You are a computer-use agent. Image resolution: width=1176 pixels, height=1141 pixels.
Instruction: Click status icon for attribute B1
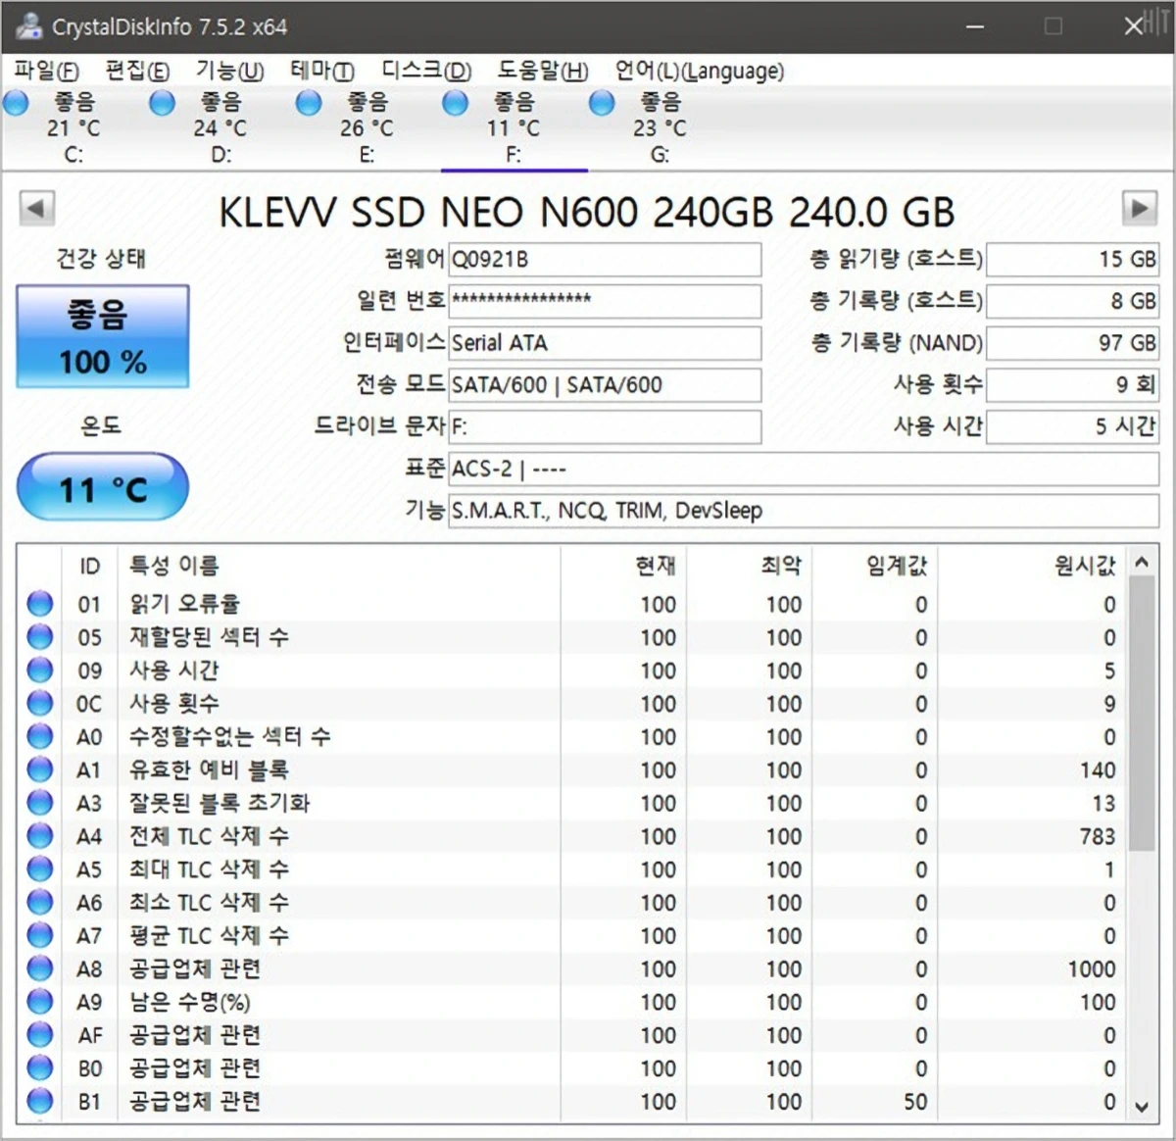pyautogui.click(x=40, y=1101)
